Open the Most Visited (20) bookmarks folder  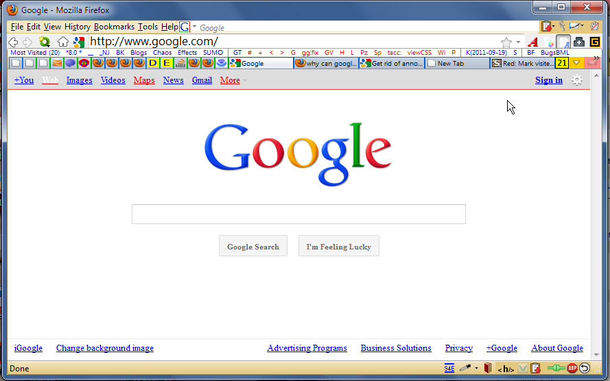[x=35, y=53]
